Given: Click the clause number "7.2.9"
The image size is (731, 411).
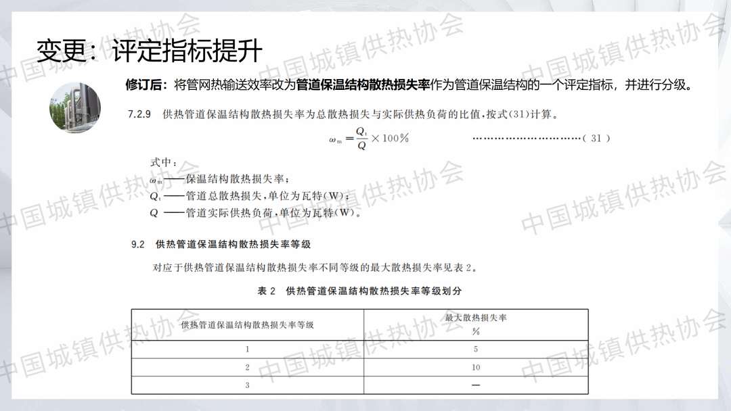Looking at the screenshot, I should [x=139, y=114].
